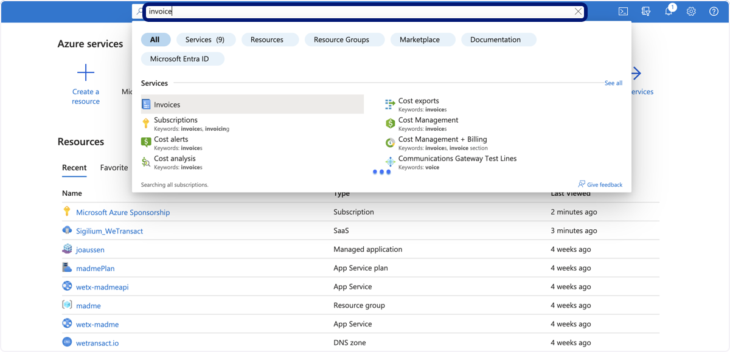This screenshot has height=352, width=730.
Task: Open the madmePlan resource
Action: (95, 268)
